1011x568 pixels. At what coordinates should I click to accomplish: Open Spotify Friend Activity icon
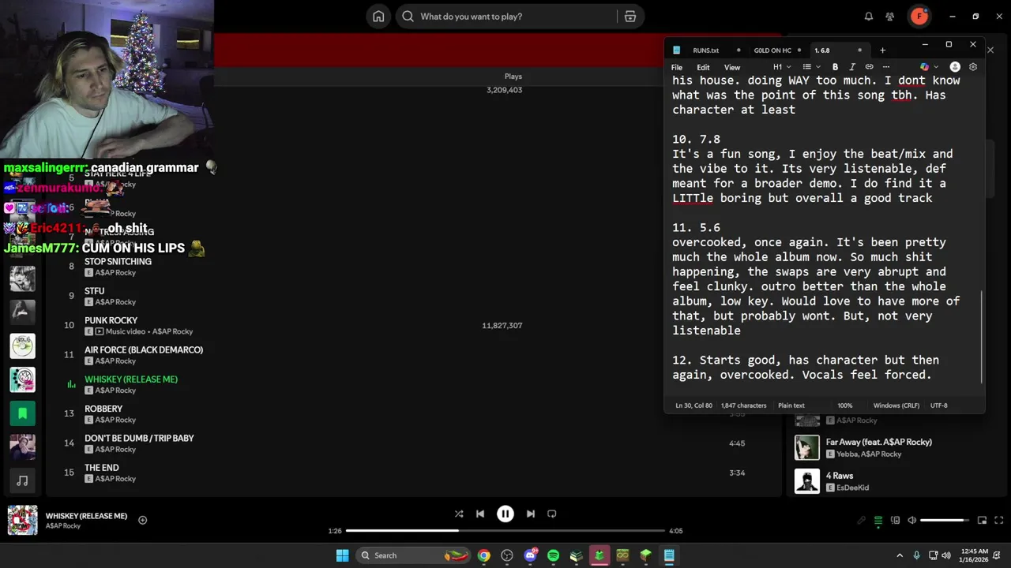[890, 17]
